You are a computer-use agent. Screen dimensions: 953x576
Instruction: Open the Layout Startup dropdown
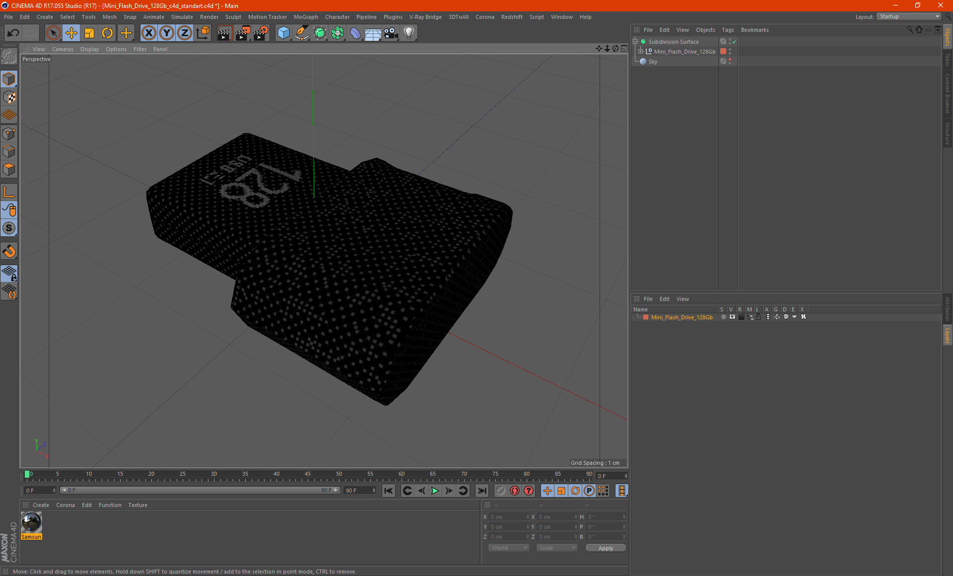(x=909, y=16)
